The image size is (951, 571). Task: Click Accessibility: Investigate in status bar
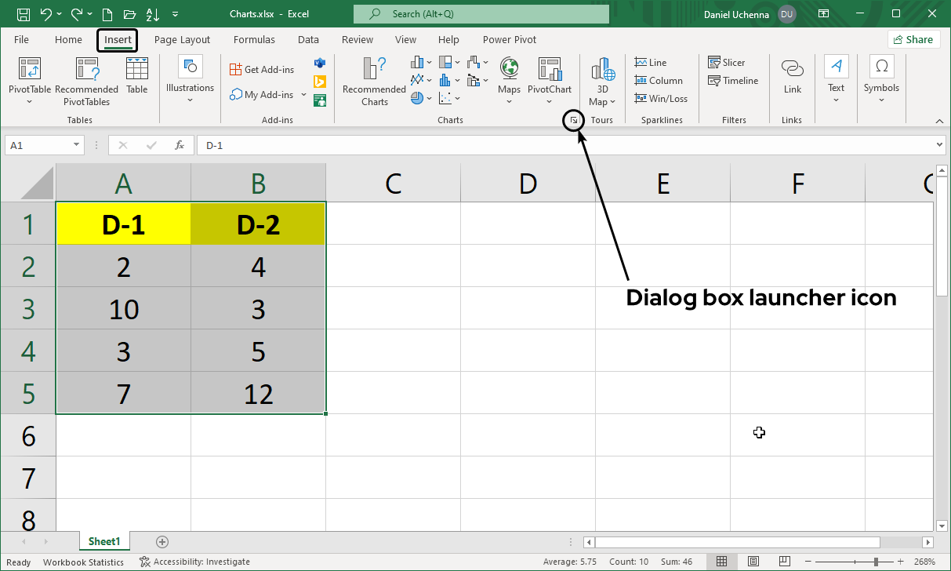click(x=194, y=562)
